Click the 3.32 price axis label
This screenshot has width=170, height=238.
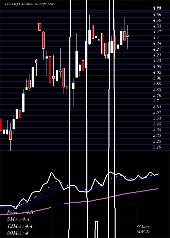tap(157, 135)
